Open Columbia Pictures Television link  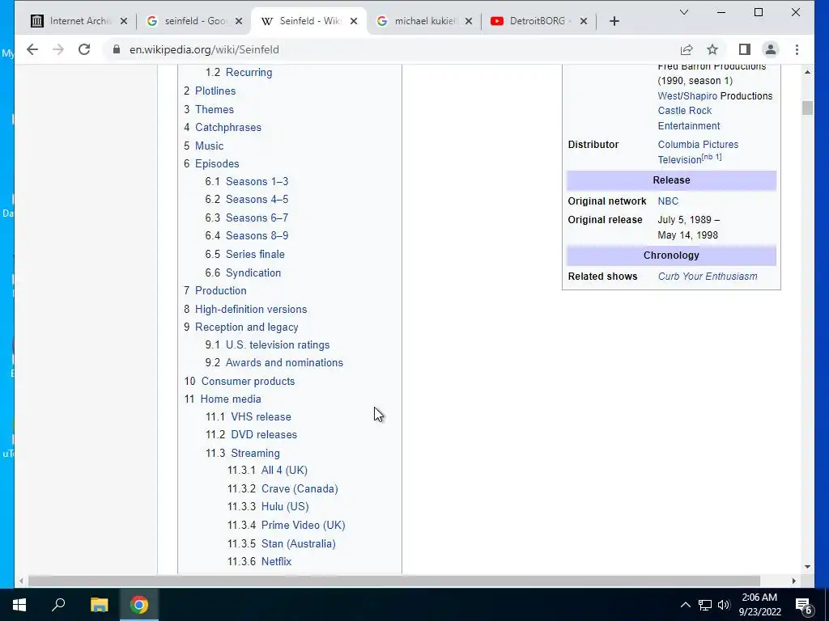698,152
